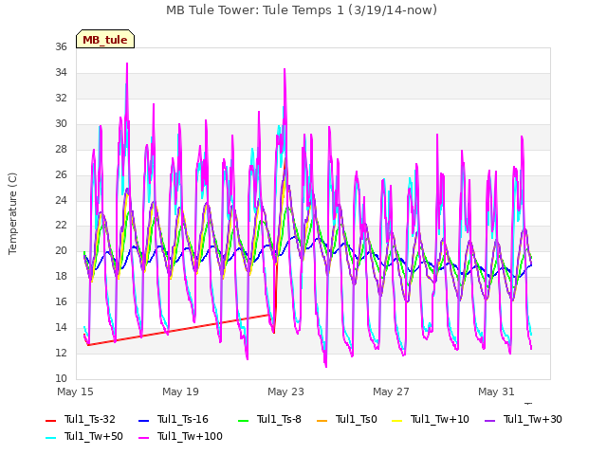The height and width of the screenshot is (455, 607).
Task: Click the Temperature (C) axis label
Action: coord(12,213)
